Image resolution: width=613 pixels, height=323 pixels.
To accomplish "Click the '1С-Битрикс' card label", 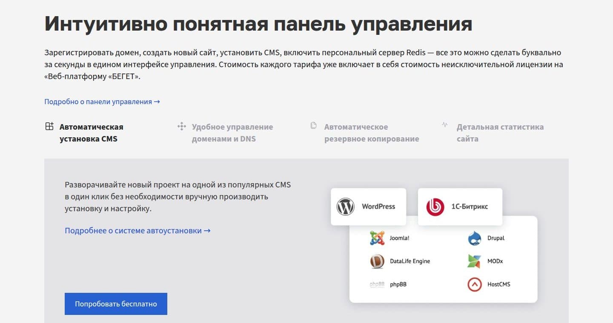I will [x=470, y=207].
